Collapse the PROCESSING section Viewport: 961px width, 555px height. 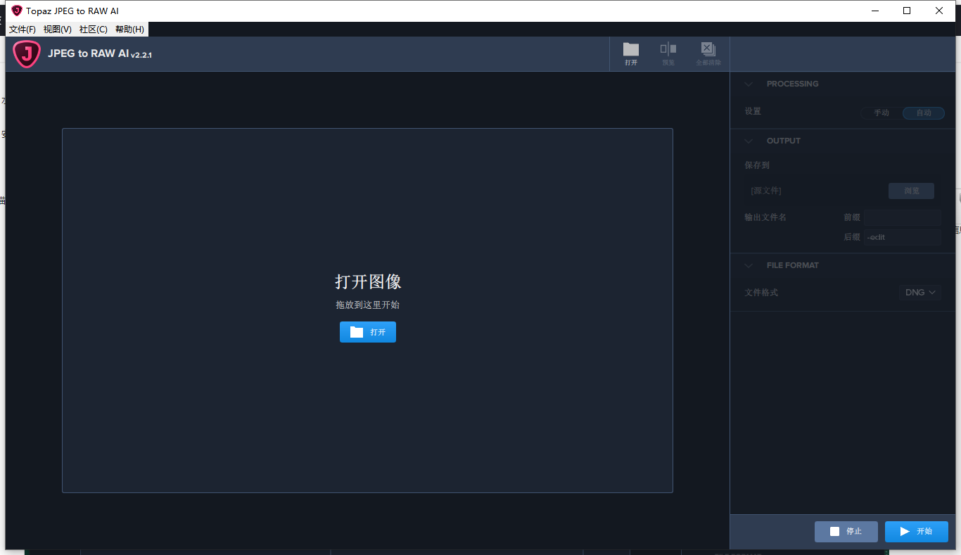pos(749,84)
